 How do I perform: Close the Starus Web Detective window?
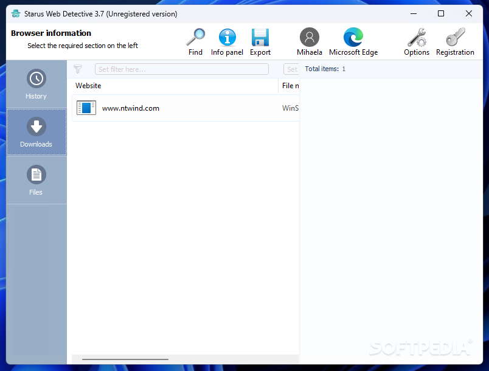pos(468,14)
